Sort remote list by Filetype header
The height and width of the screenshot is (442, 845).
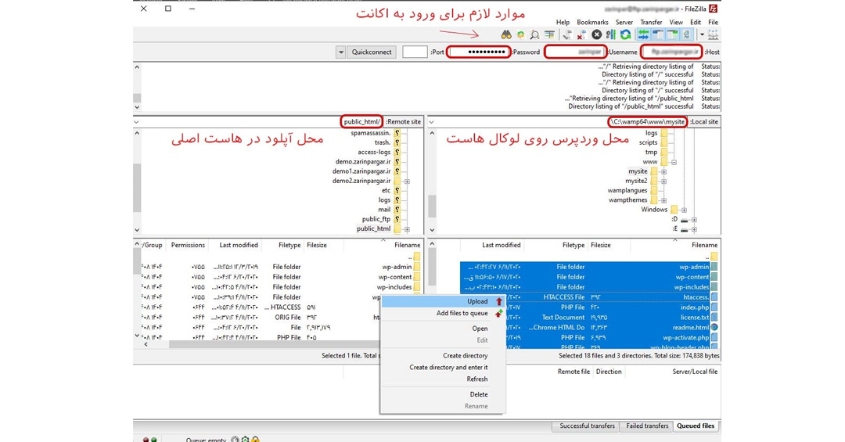point(283,246)
